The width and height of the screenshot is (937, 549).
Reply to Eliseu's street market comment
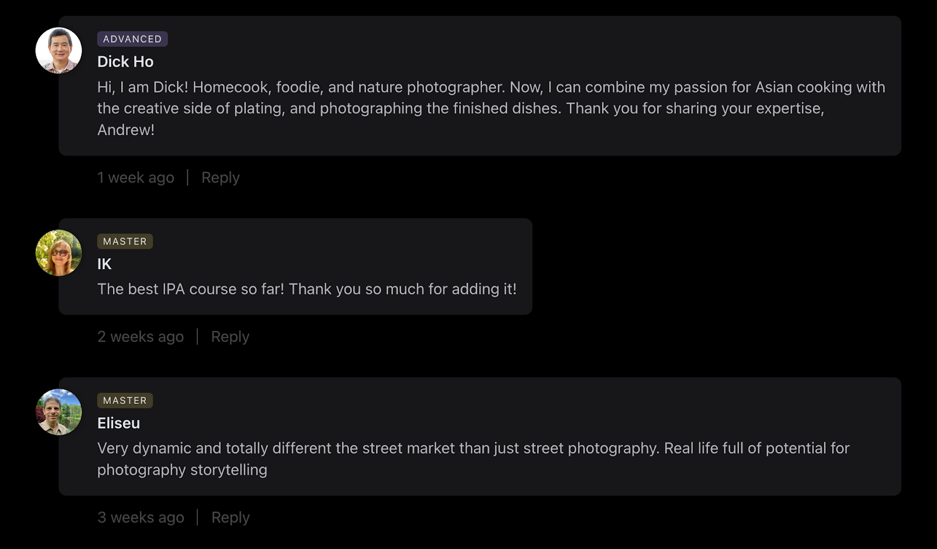pos(230,517)
